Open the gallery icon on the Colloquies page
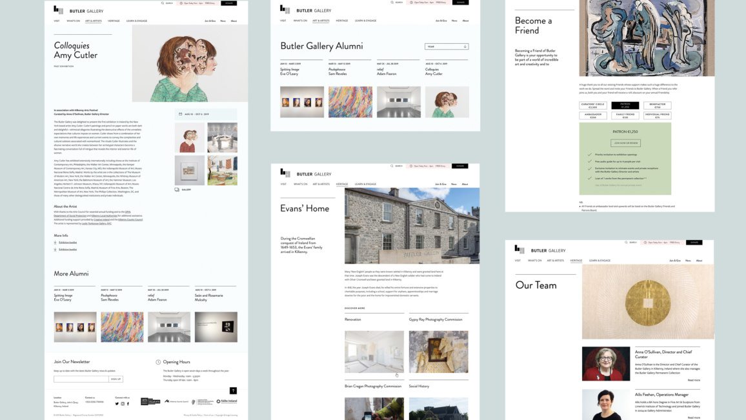This screenshot has width=746, height=420. (x=177, y=190)
